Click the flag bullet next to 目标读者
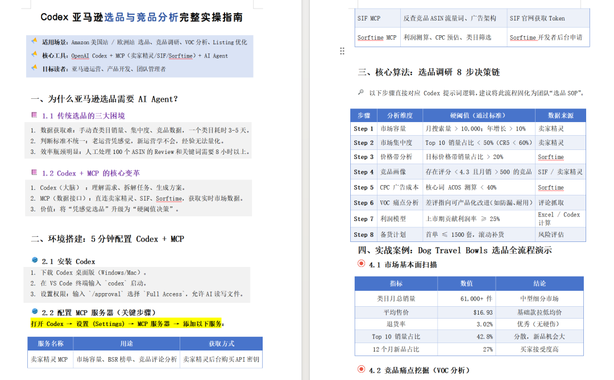The width and height of the screenshot is (614, 380). tap(35, 68)
